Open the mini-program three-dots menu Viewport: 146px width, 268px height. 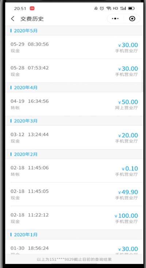coord(115,19)
